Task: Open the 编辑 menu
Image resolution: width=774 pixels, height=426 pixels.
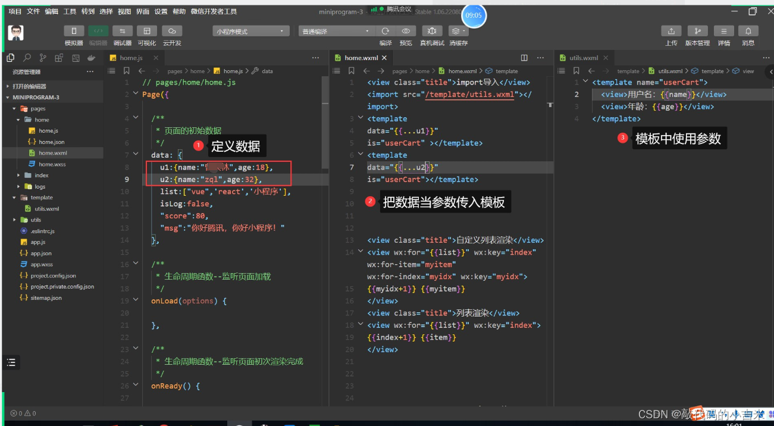Action: [51, 11]
